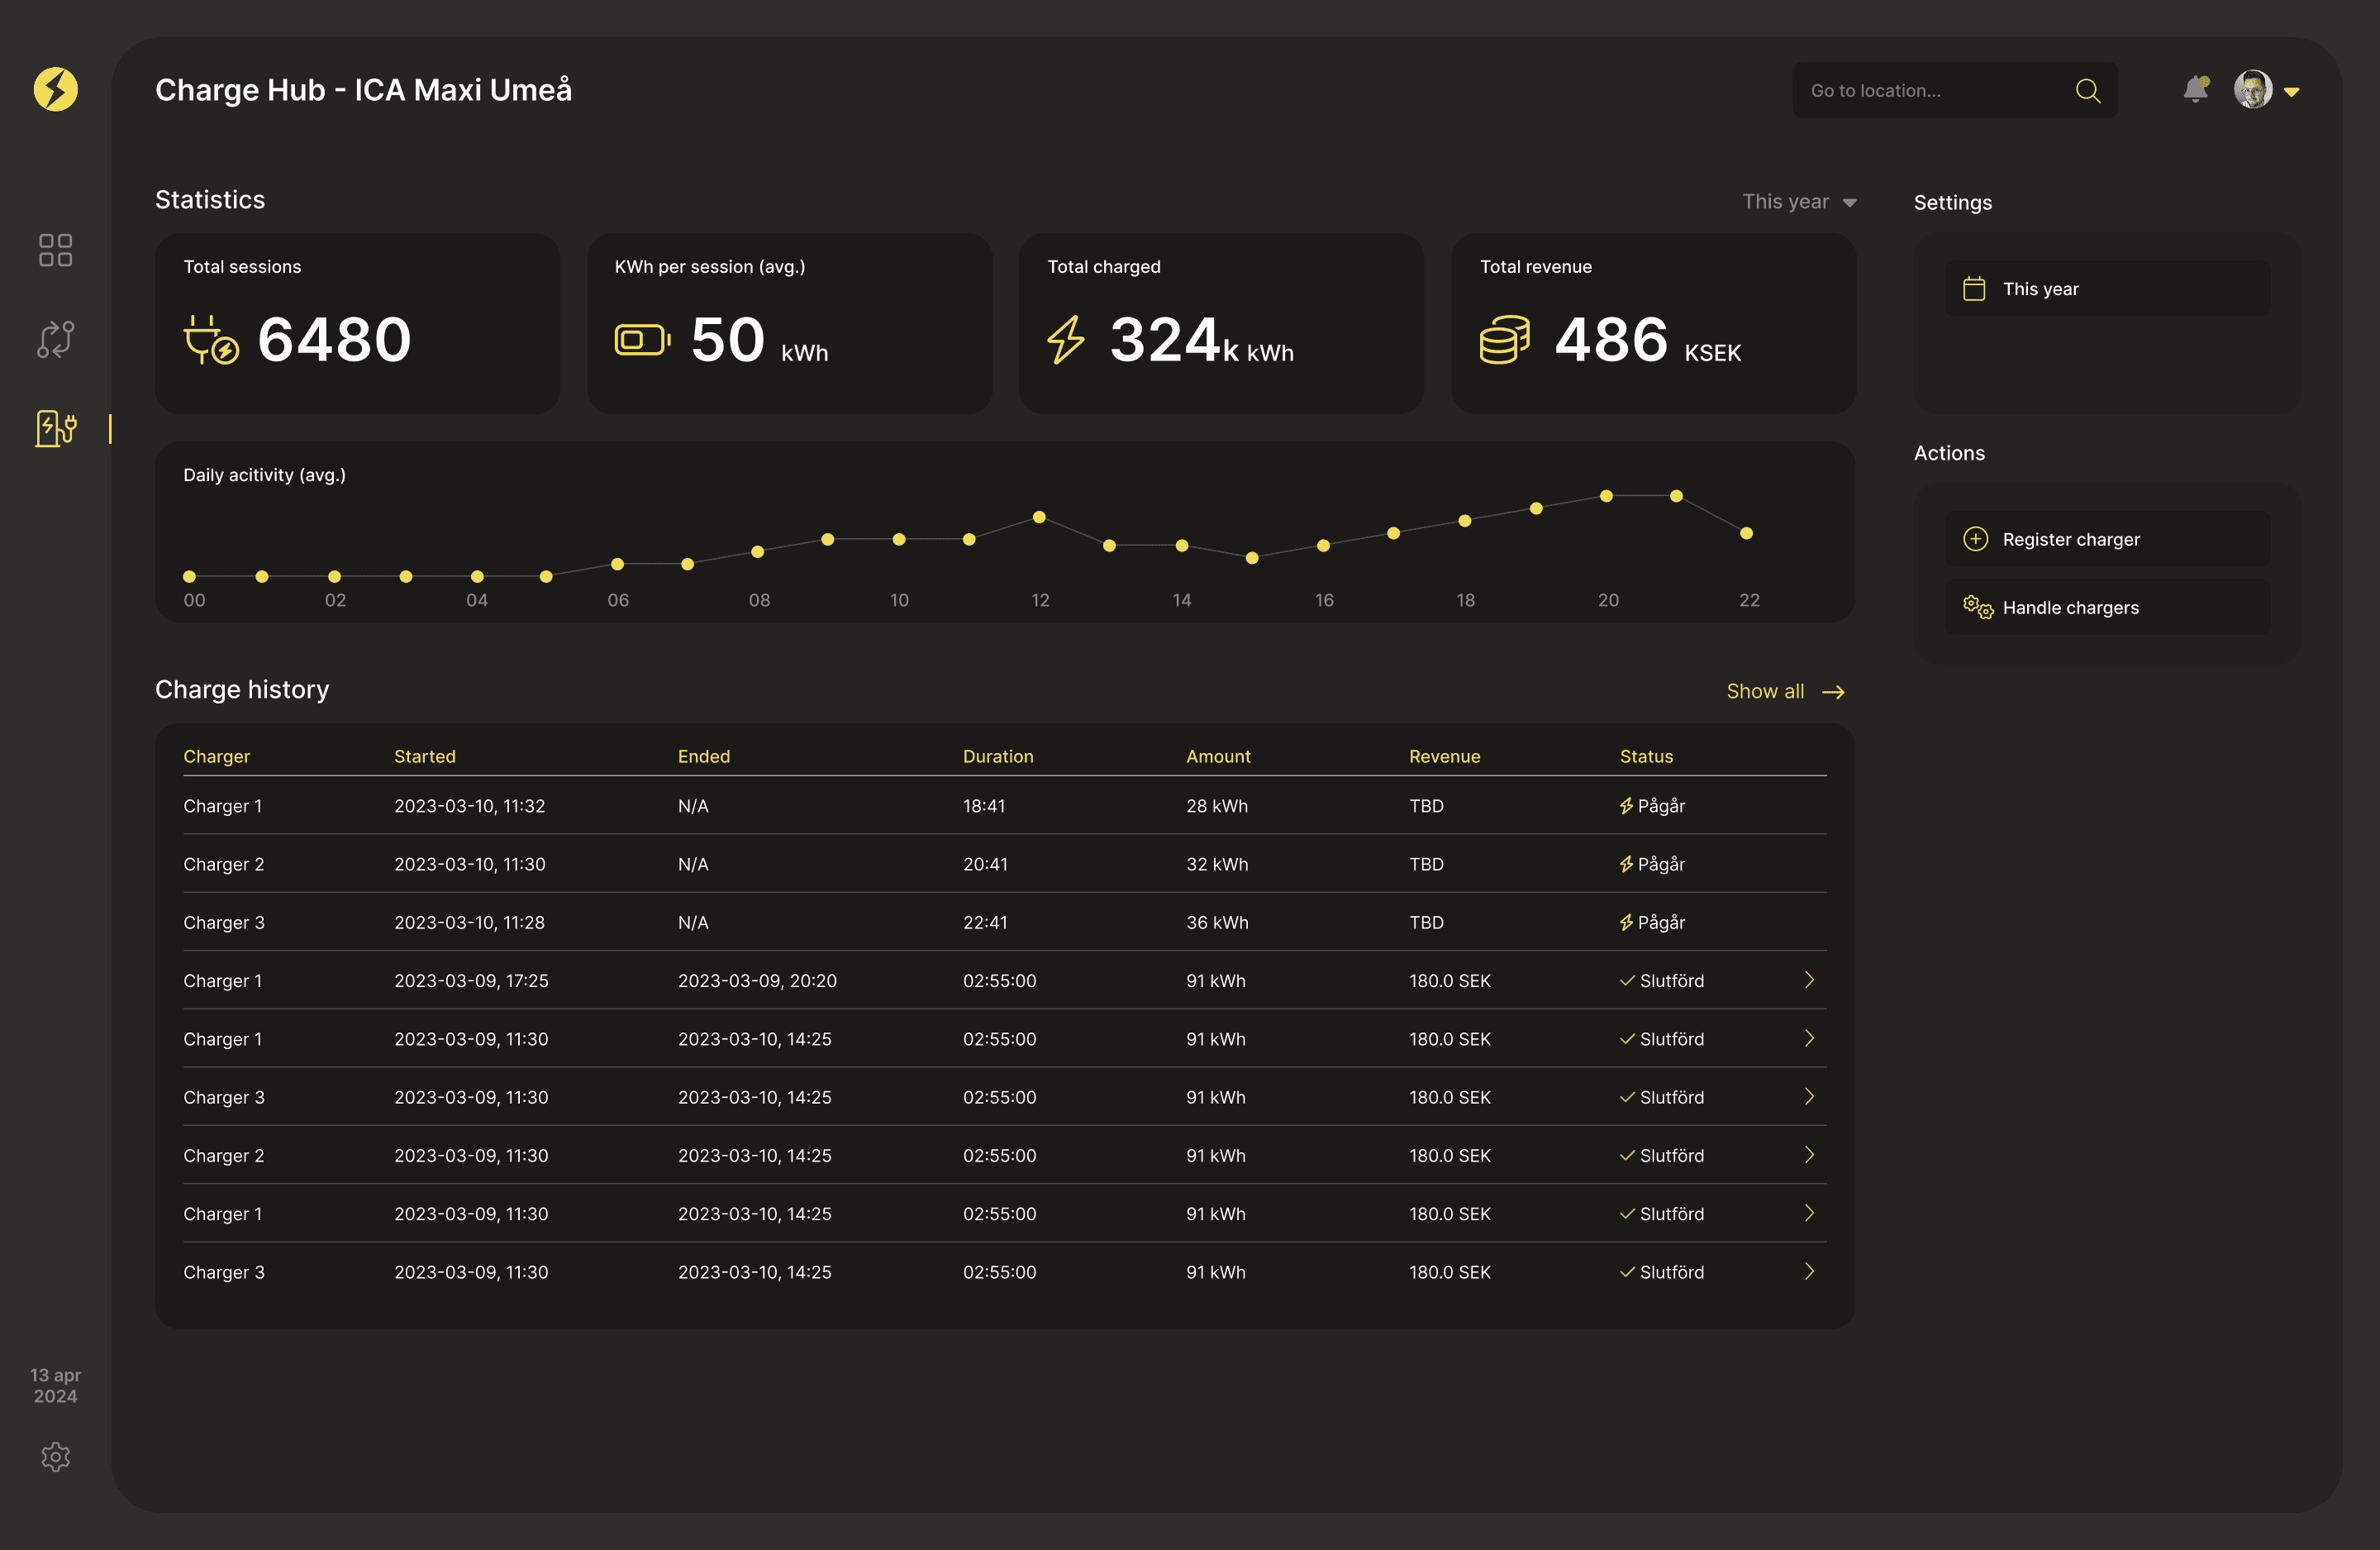The image size is (2380, 1550).
Task: Open the route sync icon in sidebar
Action: 56,339
